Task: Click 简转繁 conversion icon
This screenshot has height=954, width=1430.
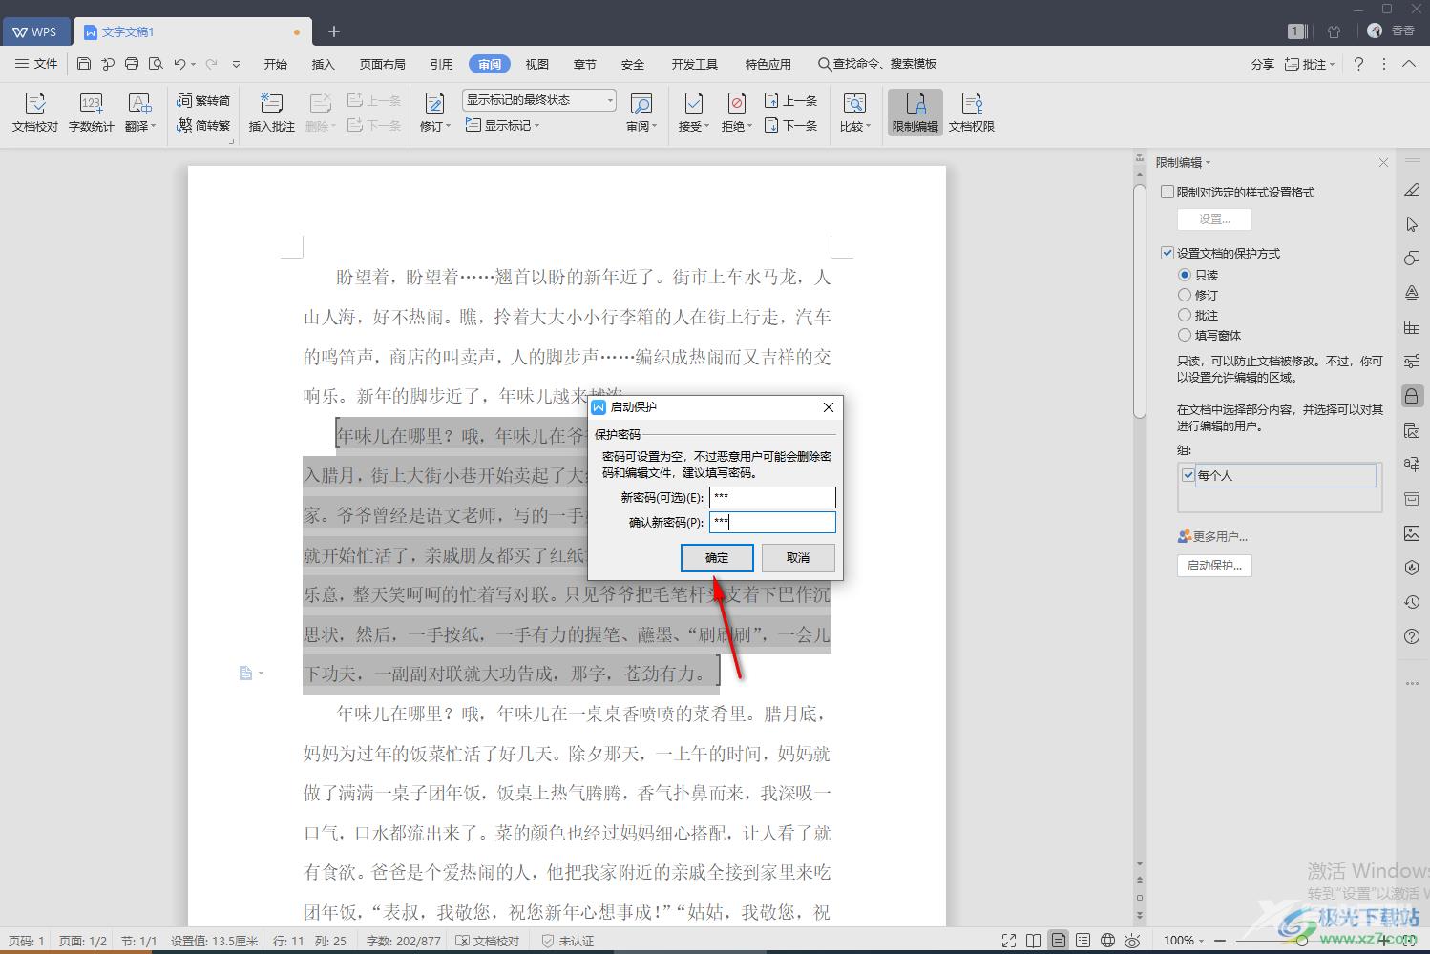Action: (203, 125)
